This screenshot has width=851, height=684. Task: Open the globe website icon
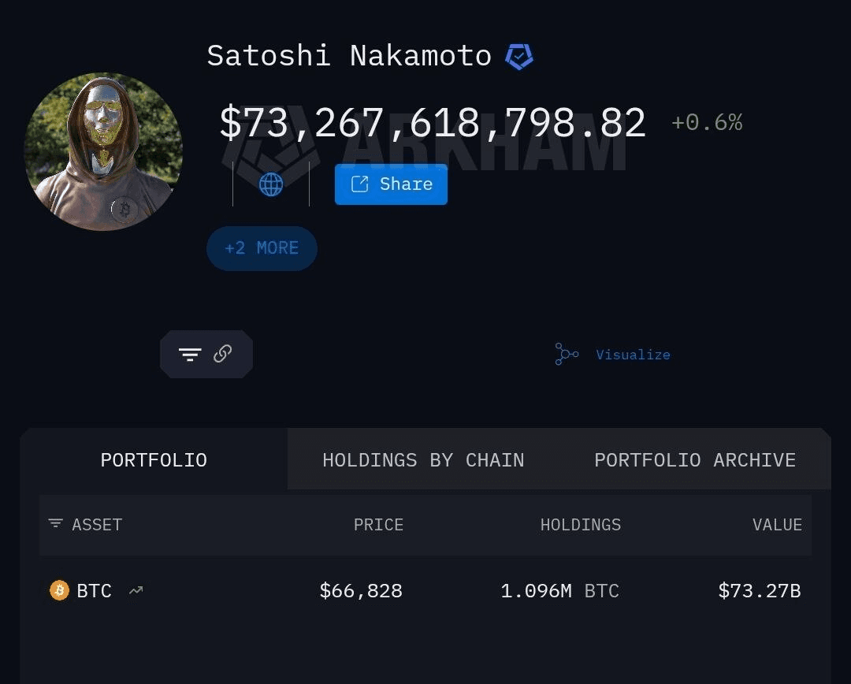tap(271, 184)
